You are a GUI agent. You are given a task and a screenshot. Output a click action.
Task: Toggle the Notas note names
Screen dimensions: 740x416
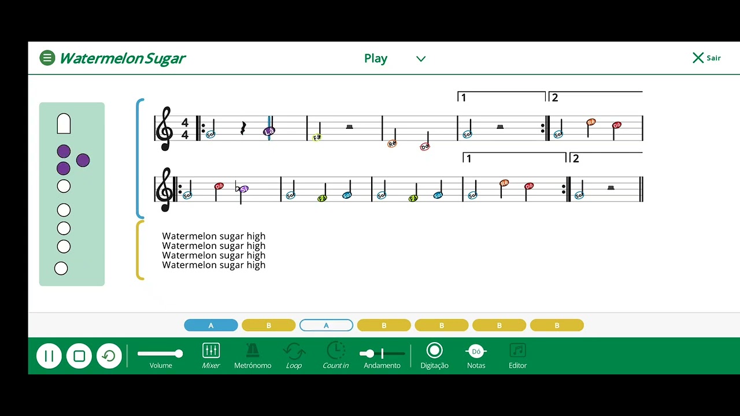[476, 355]
